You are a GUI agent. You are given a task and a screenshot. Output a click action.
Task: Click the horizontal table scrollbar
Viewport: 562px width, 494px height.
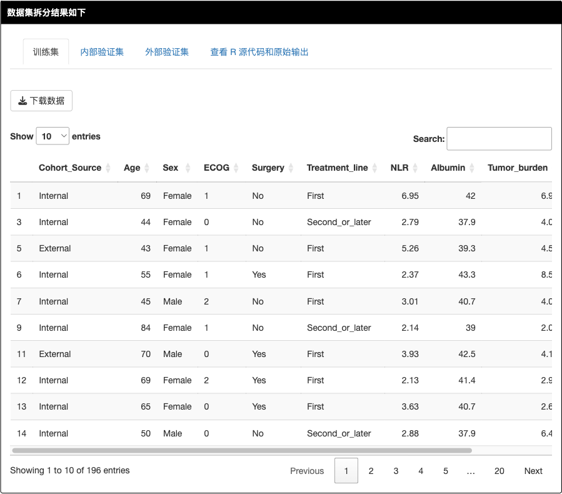[242, 450]
